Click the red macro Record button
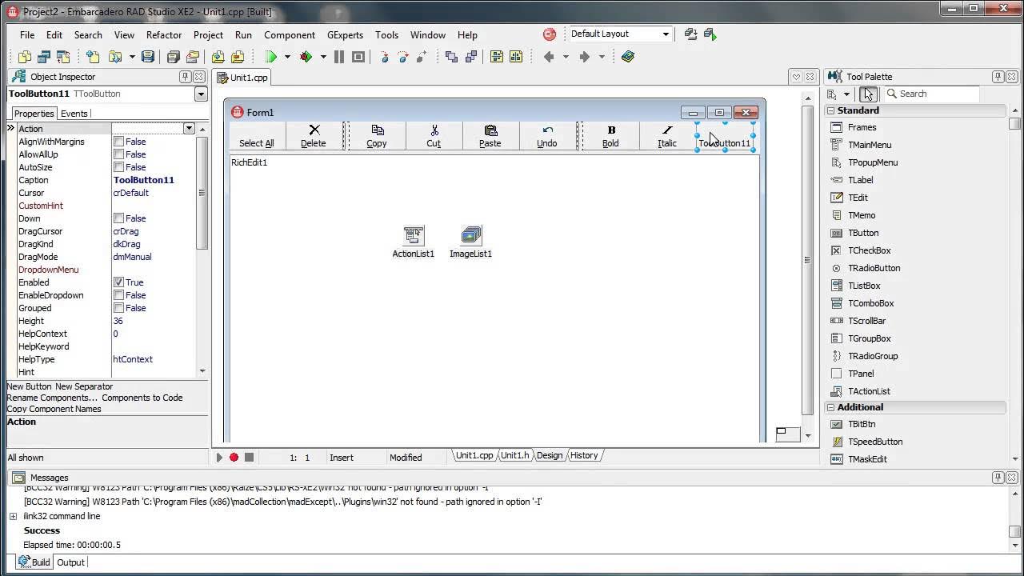This screenshot has height=576, width=1024. click(234, 458)
